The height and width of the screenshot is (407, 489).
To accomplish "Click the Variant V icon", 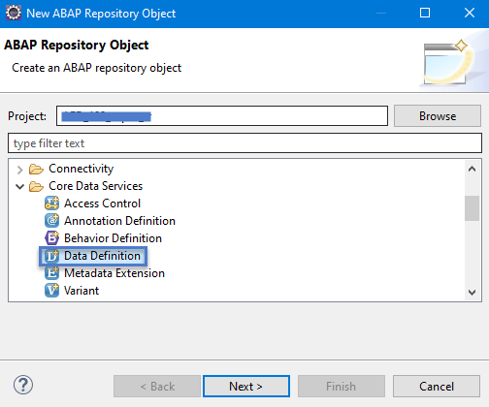I will click(51, 291).
